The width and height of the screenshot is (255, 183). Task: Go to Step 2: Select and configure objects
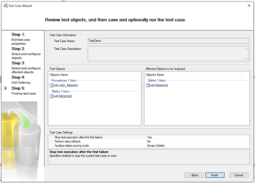point(22,53)
